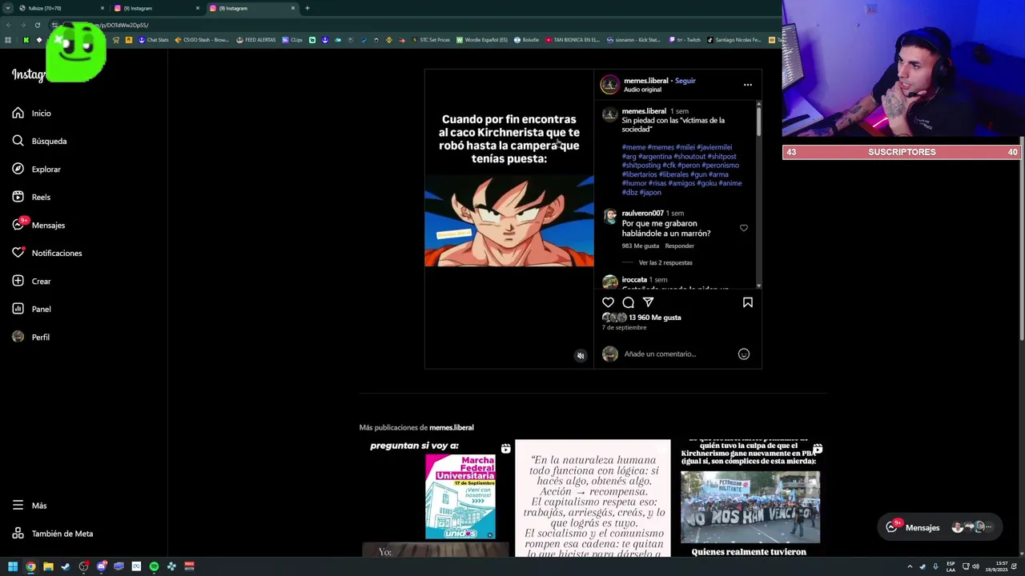Open the iroccata profile link
Image resolution: width=1025 pixels, height=576 pixels.
[x=634, y=280]
